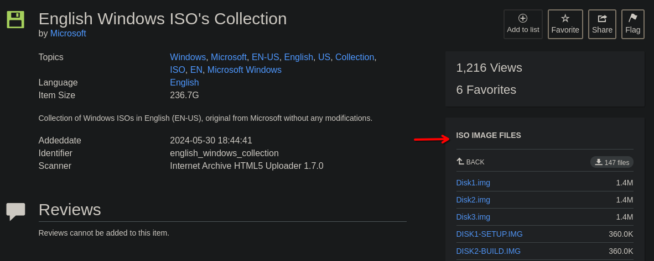Click the Disk3.img file link

coord(473,217)
